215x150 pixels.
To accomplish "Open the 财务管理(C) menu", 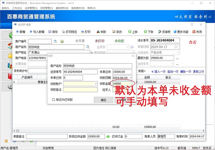I will point(47,8).
